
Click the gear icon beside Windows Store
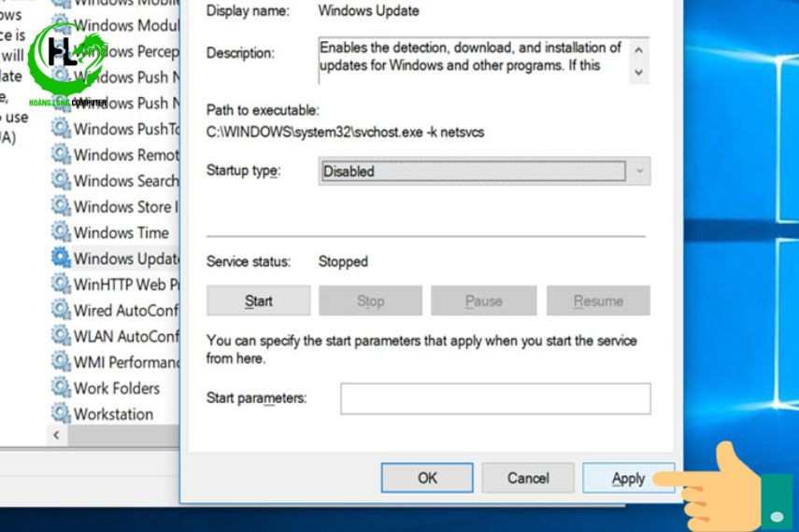point(61,206)
